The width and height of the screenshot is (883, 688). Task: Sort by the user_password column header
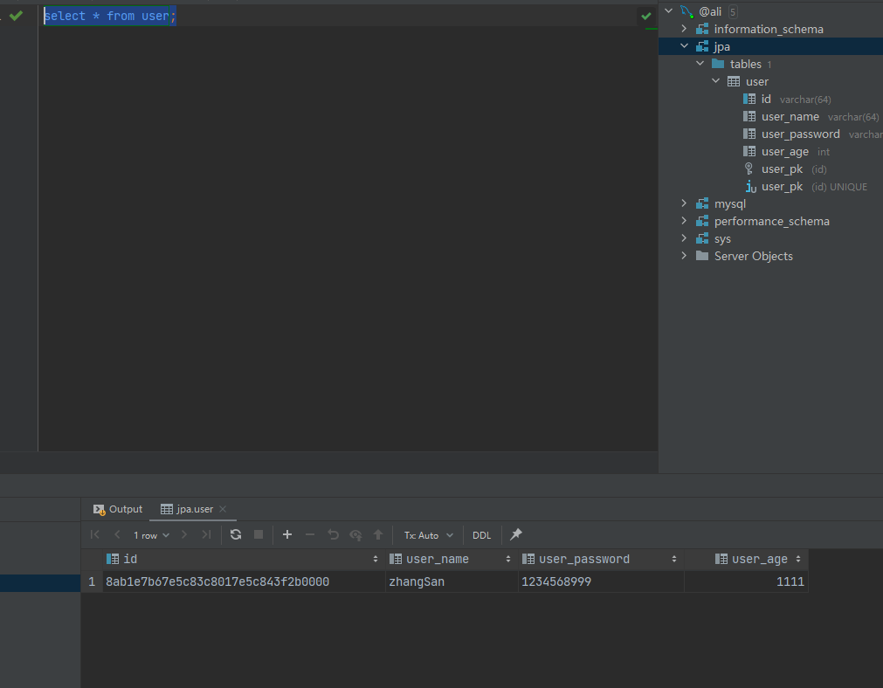[x=600, y=559]
